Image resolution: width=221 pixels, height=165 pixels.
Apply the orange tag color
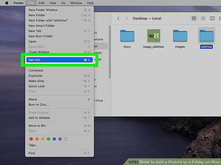pos(37,139)
